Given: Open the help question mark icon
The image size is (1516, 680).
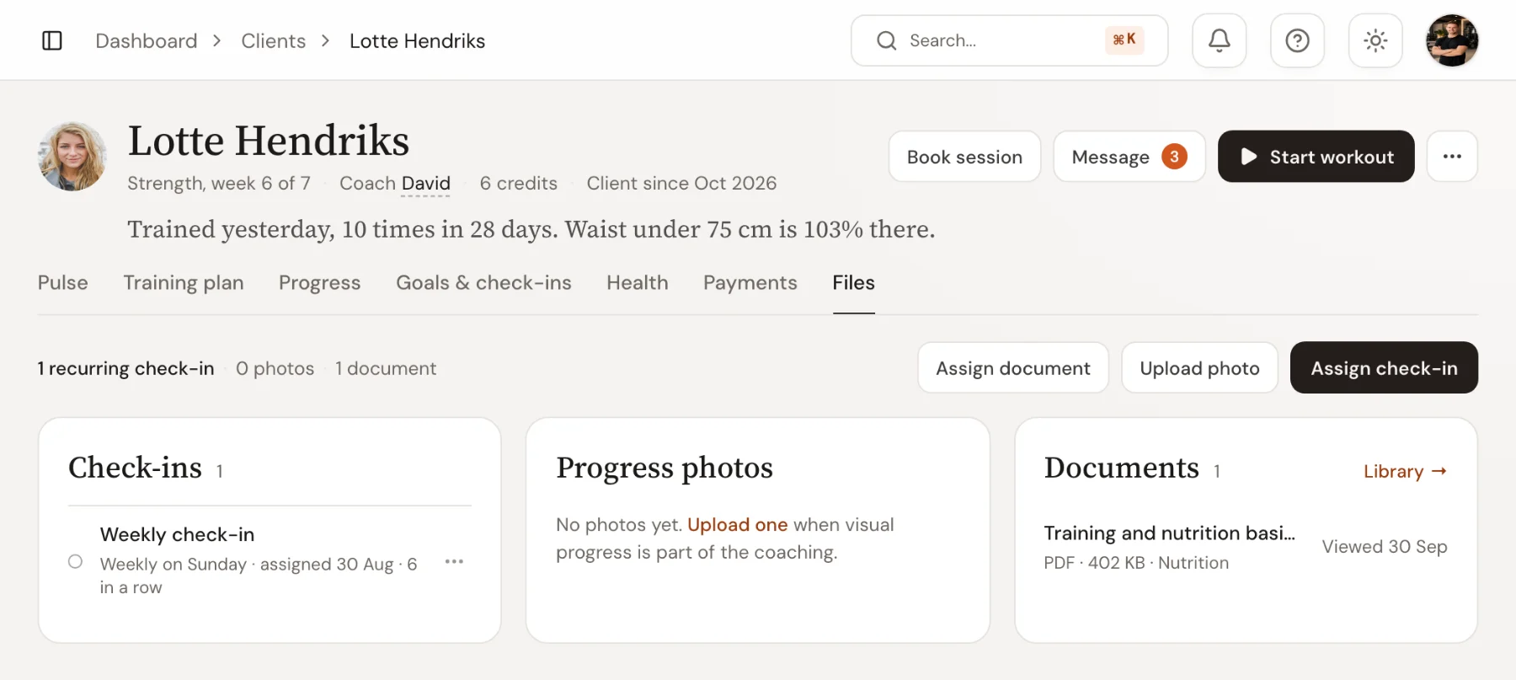Looking at the screenshot, I should [x=1297, y=40].
